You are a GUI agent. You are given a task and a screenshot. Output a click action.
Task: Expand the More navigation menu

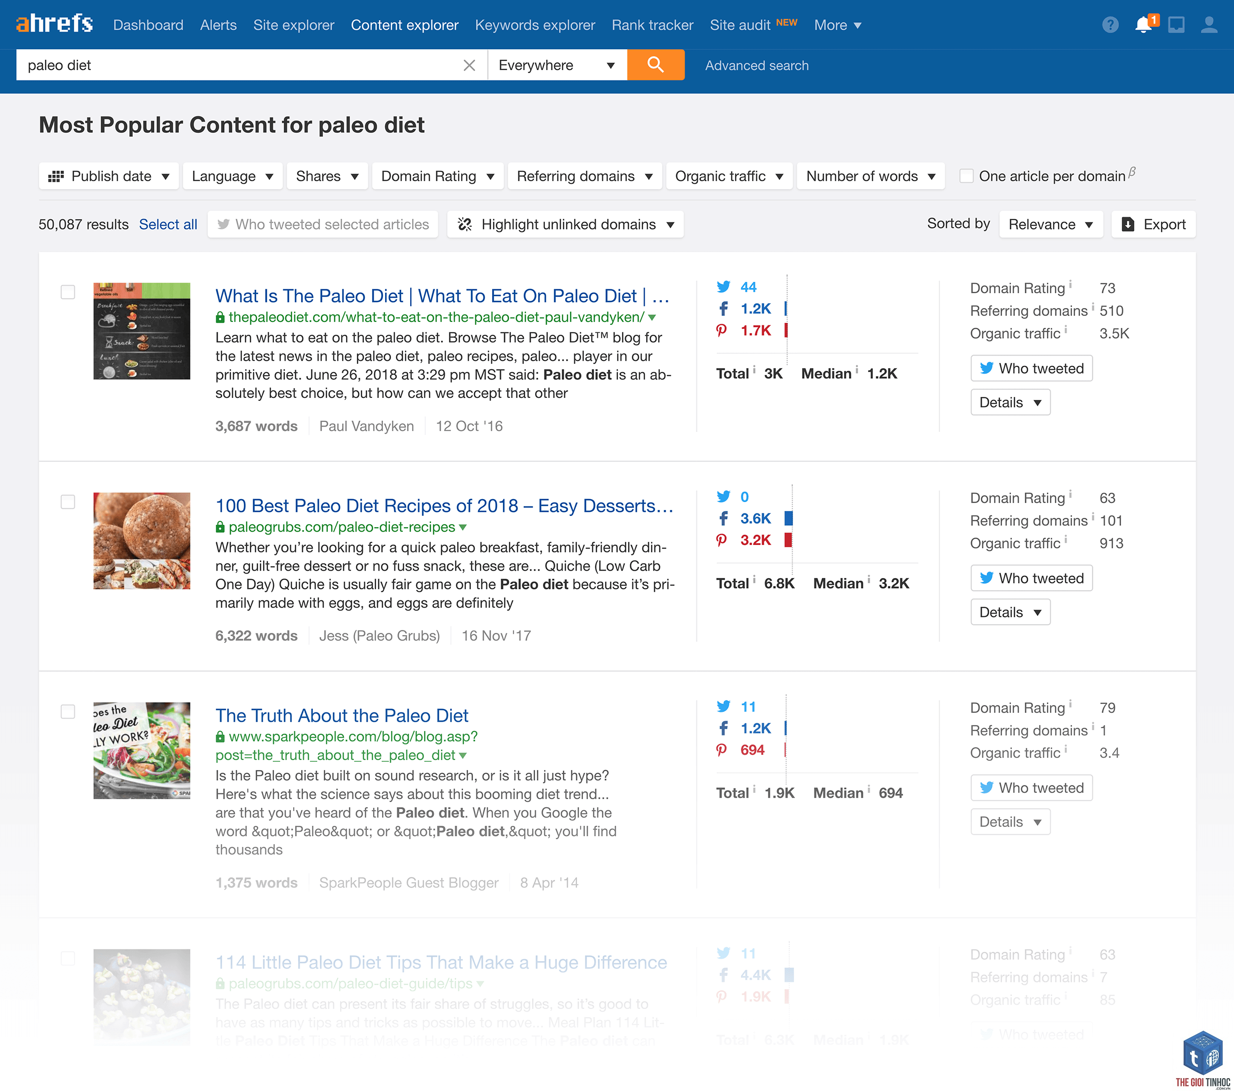click(x=837, y=25)
